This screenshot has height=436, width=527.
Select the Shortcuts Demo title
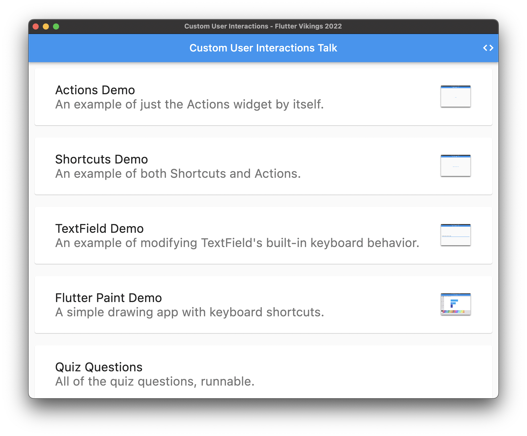click(102, 159)
